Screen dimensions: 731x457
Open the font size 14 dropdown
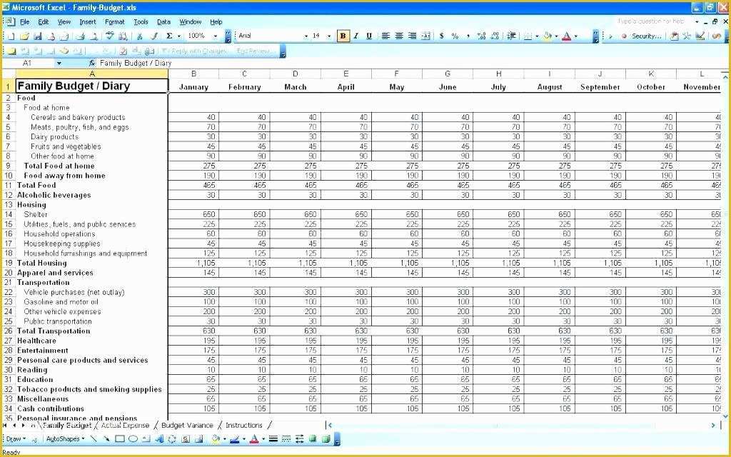point(328,36)
